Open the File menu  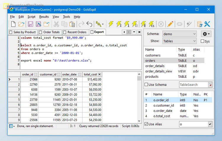pos(12,17)
